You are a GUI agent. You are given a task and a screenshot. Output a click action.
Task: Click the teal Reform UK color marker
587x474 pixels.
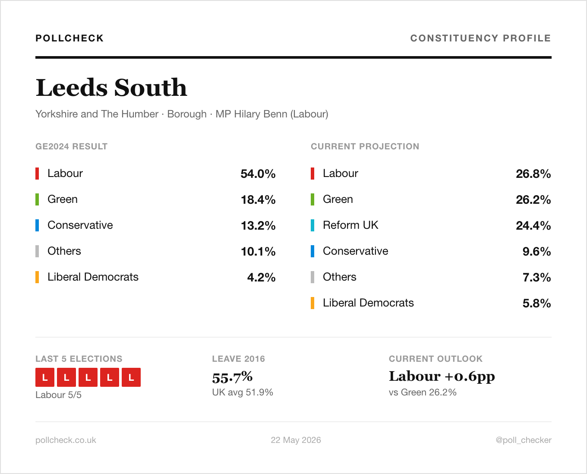click(x=312, y=225)
